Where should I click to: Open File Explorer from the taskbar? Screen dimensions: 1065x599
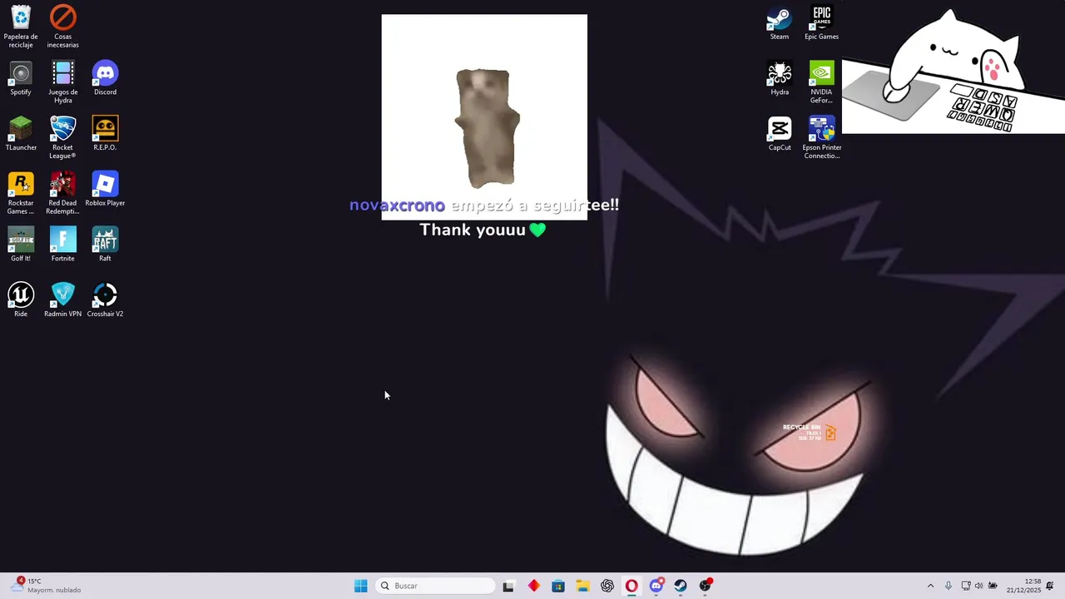[x=582, y=586]
